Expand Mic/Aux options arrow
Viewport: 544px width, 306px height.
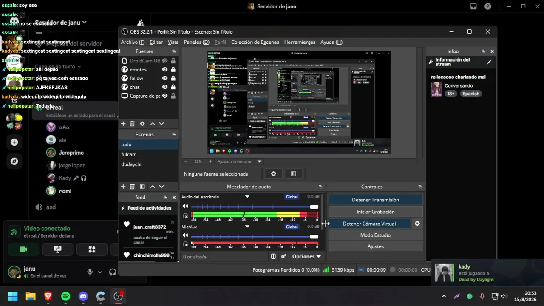click(247, 227)
